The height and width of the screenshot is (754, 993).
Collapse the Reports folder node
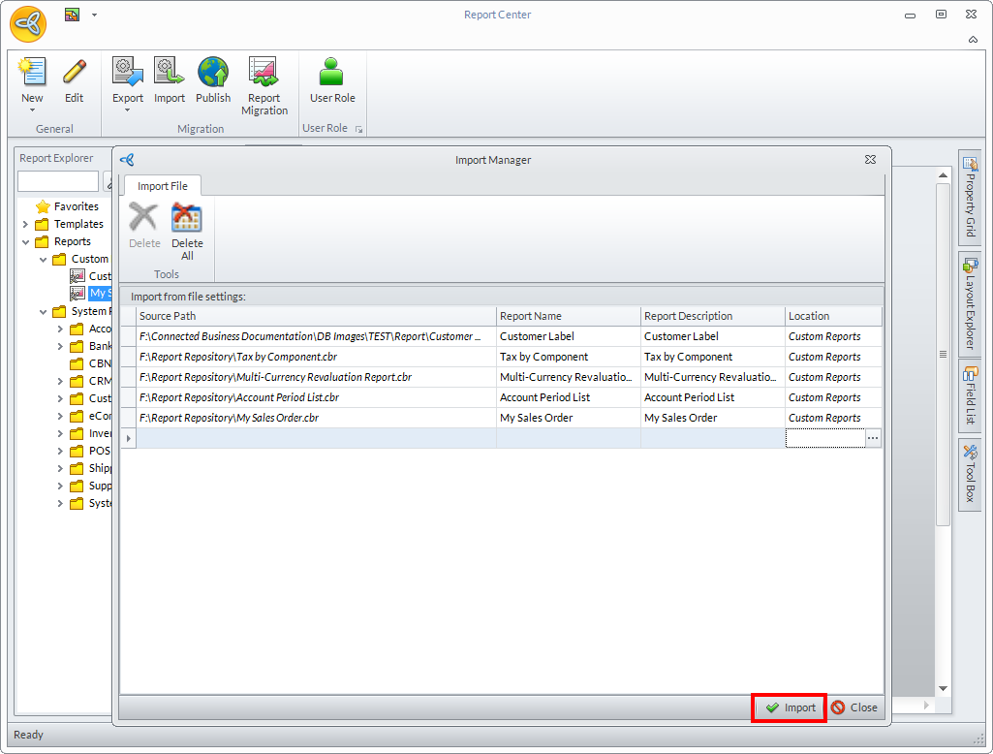[25, 241]
